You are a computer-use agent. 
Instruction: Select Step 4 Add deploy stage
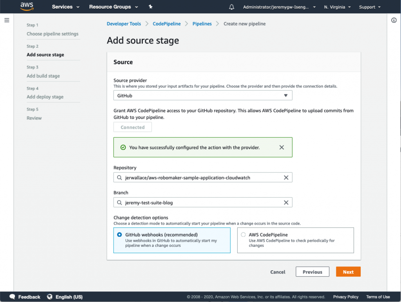click(x=45, y=97)
